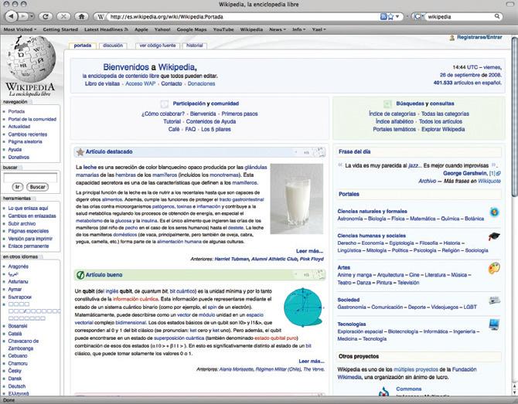Click the URL address field
518x404 pixels.
pos(243,16)
